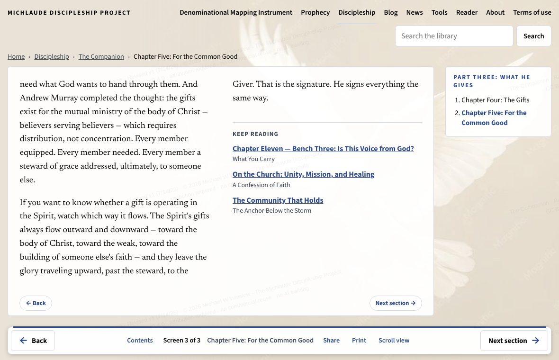Image resolution: width=559 pixels, height=360 pixels.
Task: Select Chapter Five: For the Common Good in sidebar
Action: point(494,117)
